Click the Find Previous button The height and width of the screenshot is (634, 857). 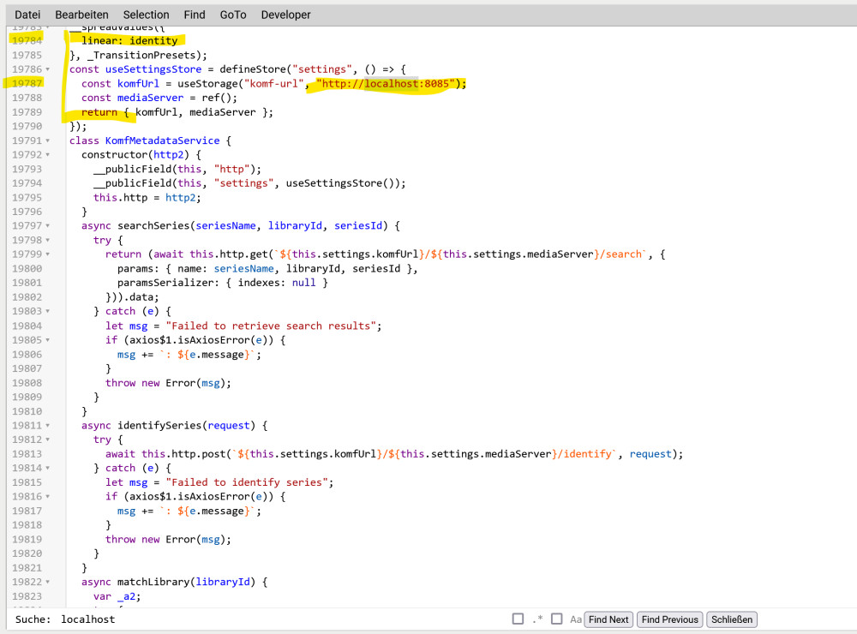pyautogui.click(x=669, y=619)
